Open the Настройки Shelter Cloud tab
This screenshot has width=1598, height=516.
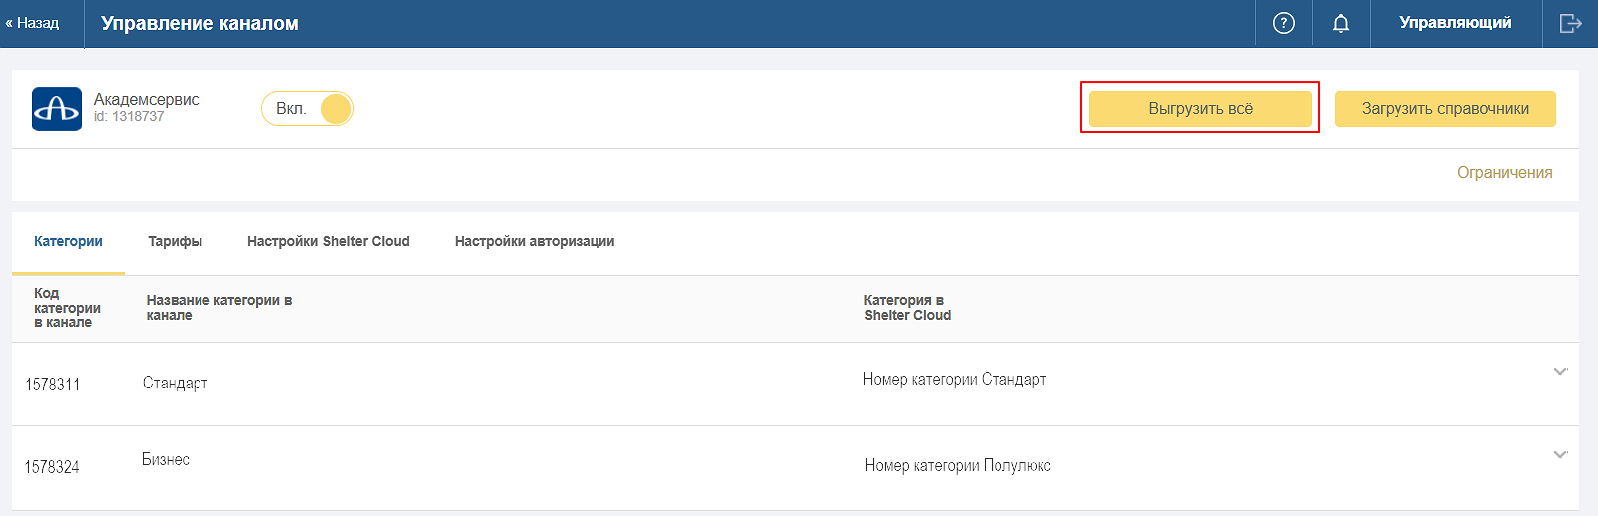(x=328, y=241)
